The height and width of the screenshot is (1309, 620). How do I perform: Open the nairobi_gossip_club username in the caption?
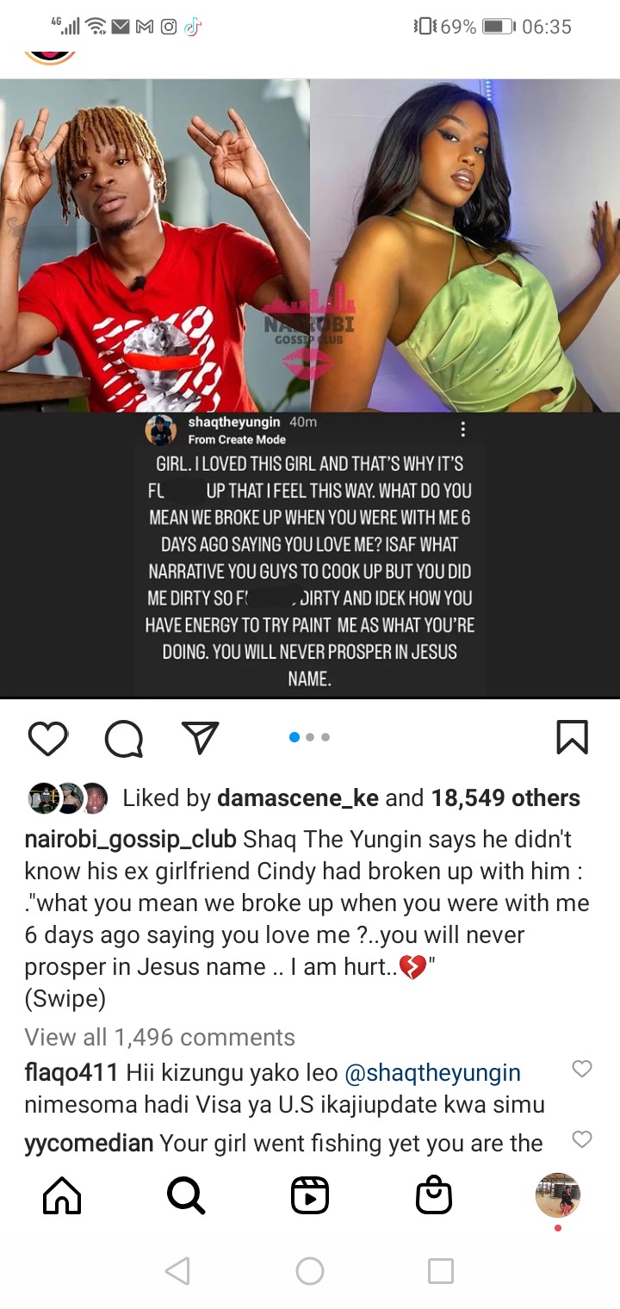tap(131, 839)
